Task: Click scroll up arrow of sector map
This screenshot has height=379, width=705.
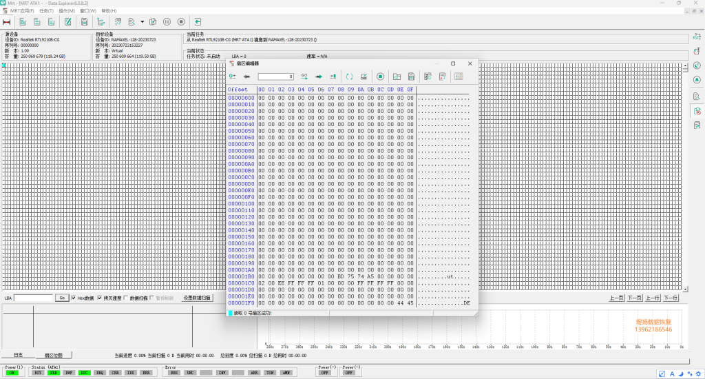Action: (x=685, y=65)
